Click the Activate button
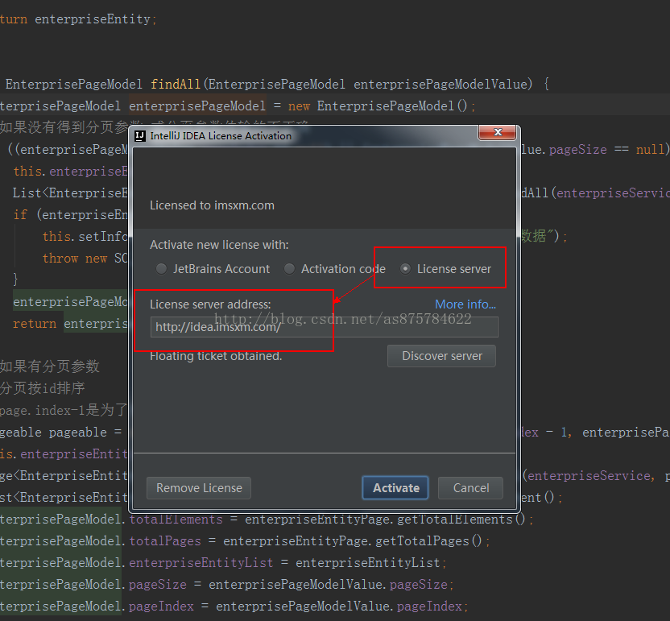 395,488
